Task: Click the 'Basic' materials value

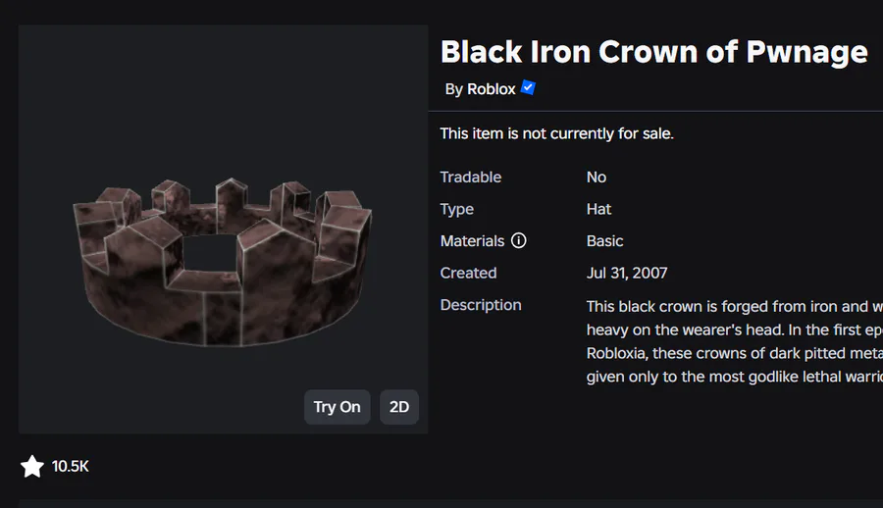Action: tap(604, 241)
